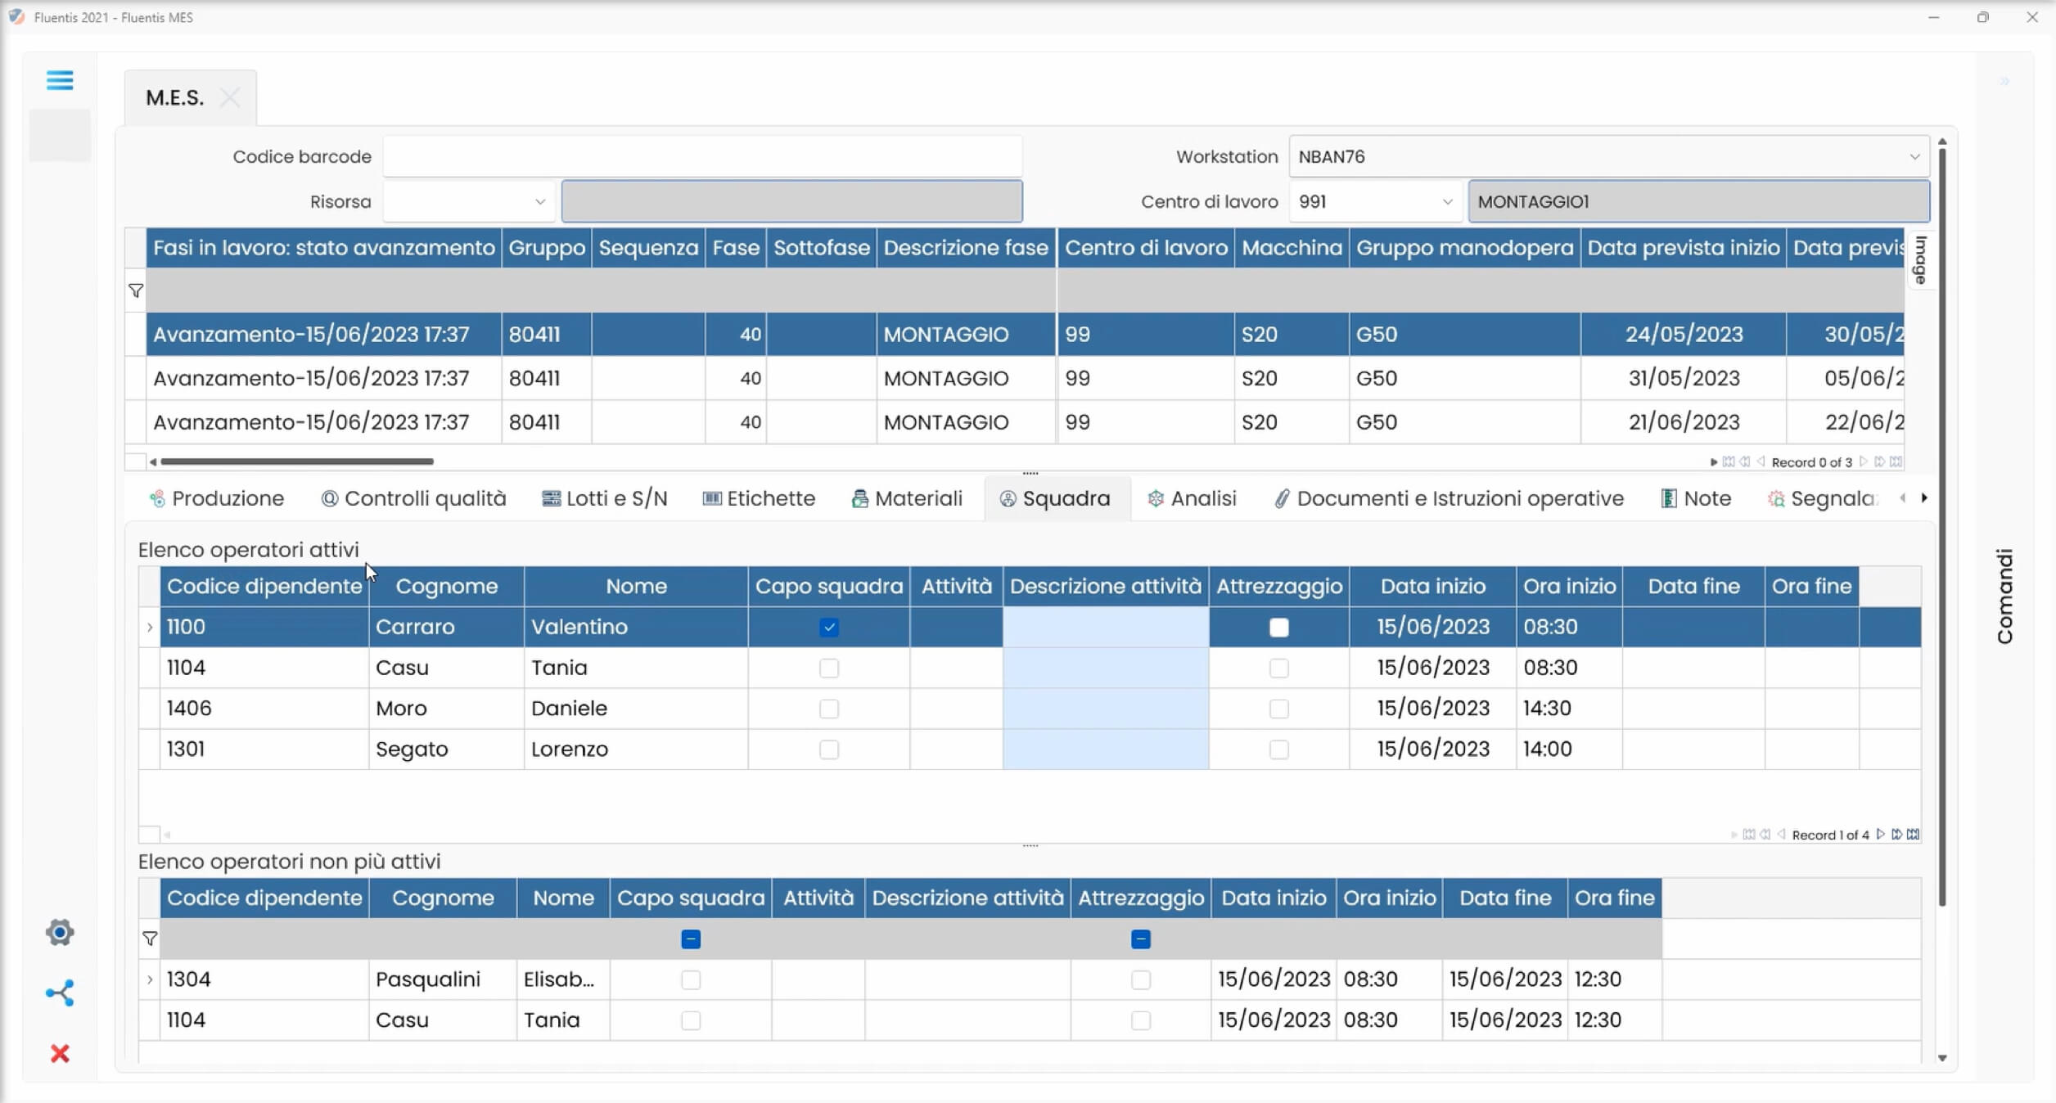Select the Squadra tab
The image size is (2056, 1103).
coord(1056,498)
